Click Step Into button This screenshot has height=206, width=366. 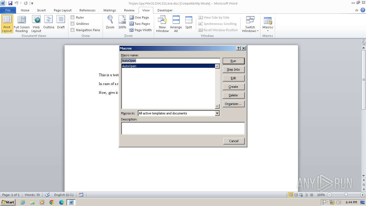pos(233,70)
